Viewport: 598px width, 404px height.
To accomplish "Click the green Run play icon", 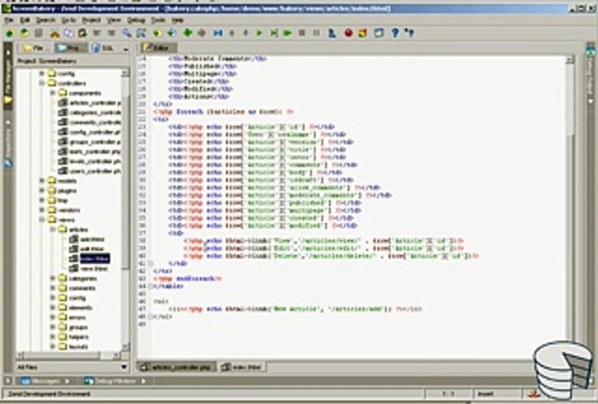I will pos(259,34).
